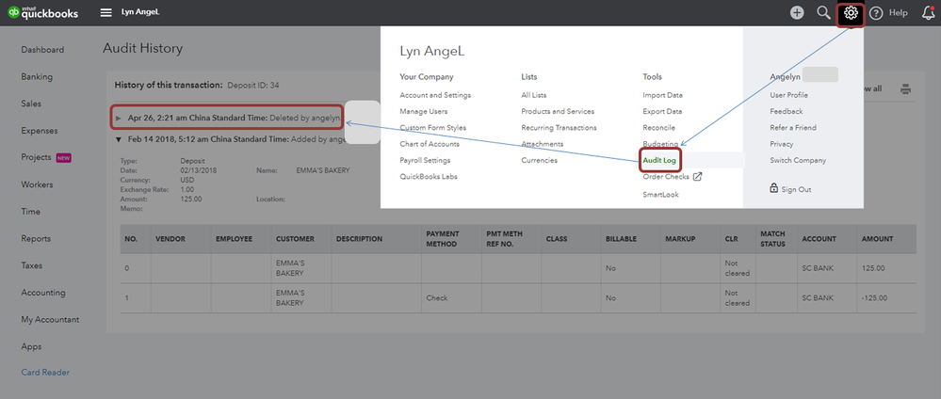This screenshot has width=941, height=399.
Task: Click Switch Company
Action: [x=798, y=160]
